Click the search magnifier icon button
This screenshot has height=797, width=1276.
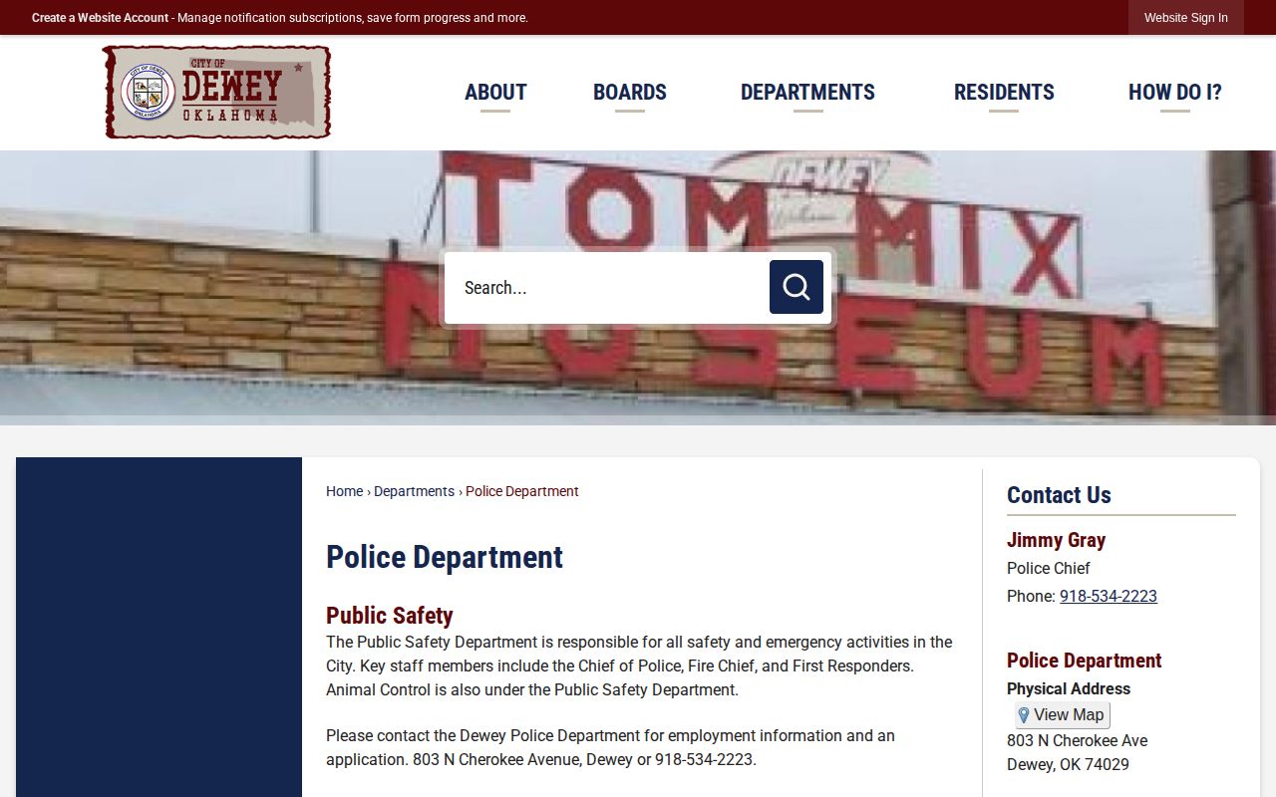pyautogui.click(x=796, y=287)
